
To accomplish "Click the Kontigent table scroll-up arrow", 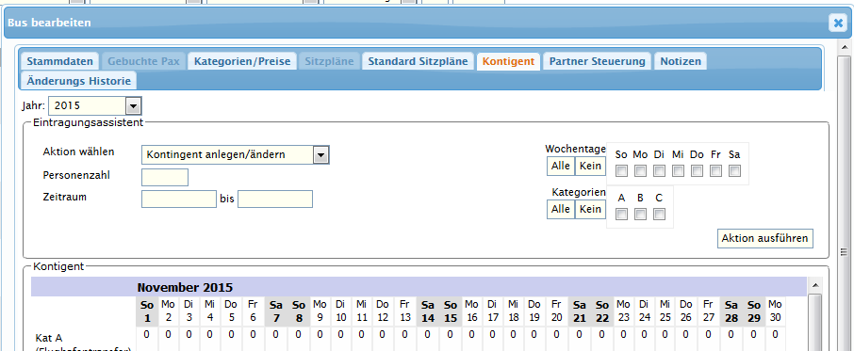I will tap(814, 285).
